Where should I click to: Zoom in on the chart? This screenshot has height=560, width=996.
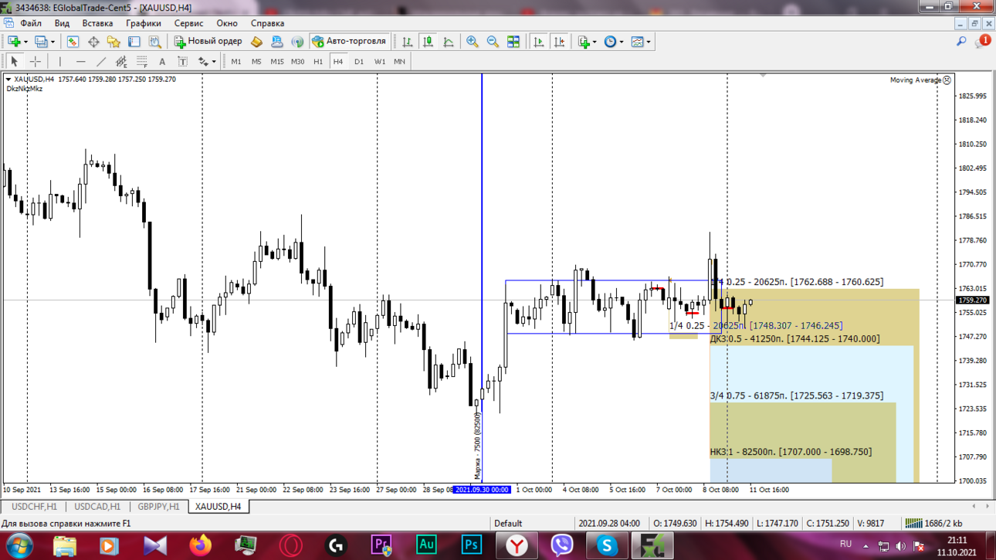pos(472,42)
